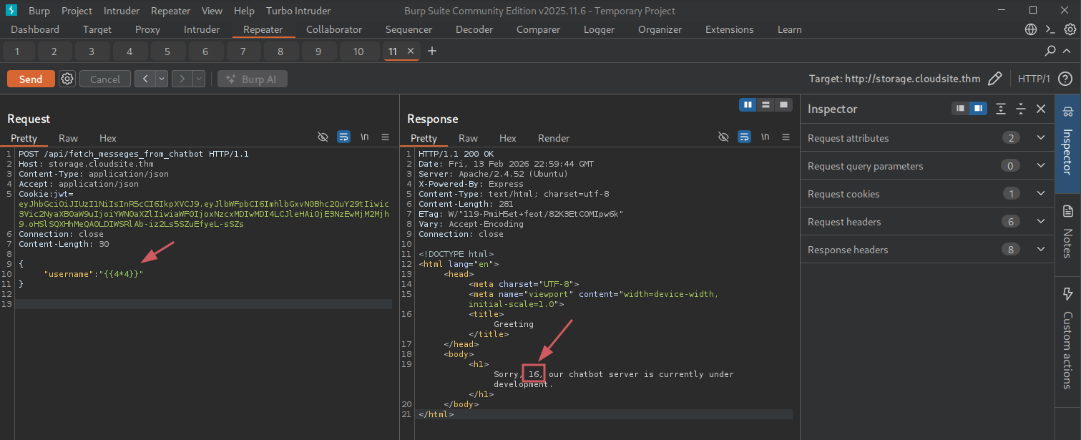Viewport: 1081px width, 440px height.
Task: Select the Render response view tab
Action: [554, 138]
